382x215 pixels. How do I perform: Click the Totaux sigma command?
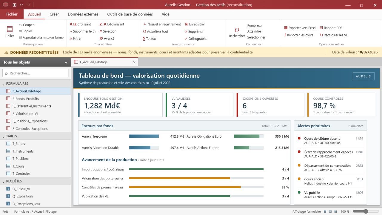coord(149,39)
